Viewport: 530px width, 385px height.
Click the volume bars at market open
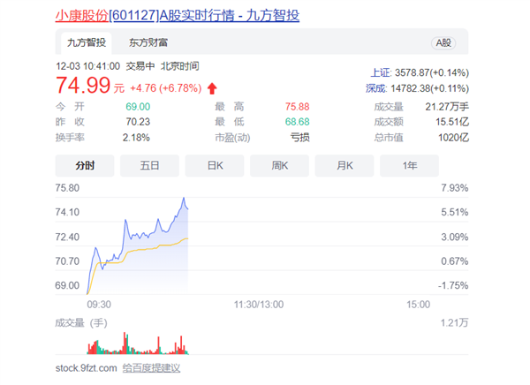pos(89,343)
